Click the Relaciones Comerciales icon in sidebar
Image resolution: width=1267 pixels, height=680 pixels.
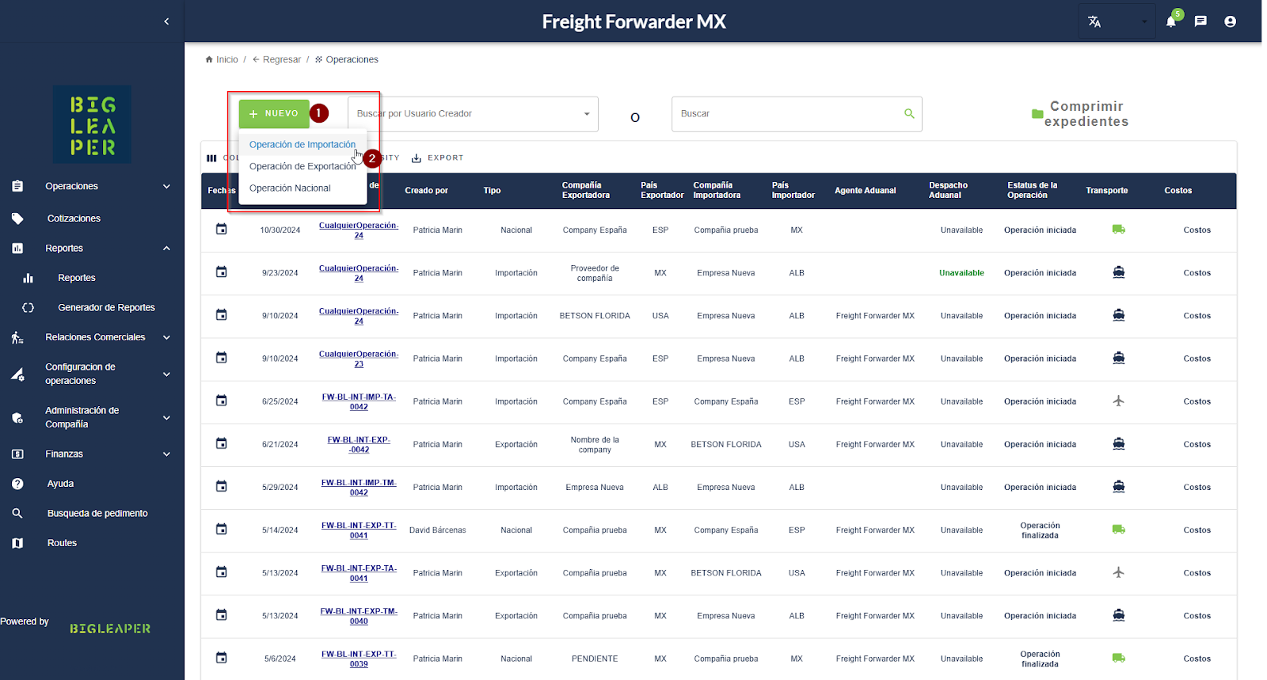pyautogui.click(x=17, y=337)
